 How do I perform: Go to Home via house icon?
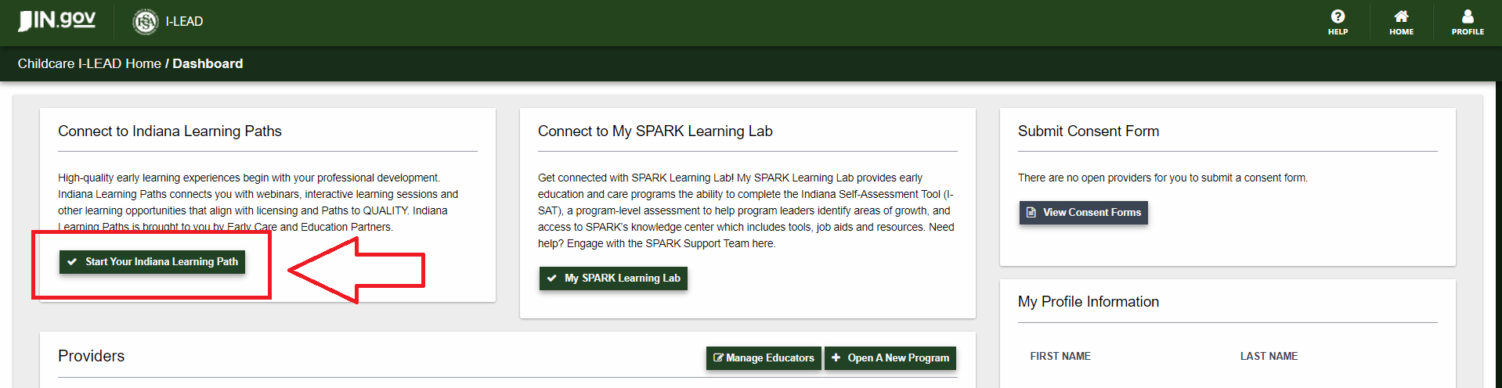tap(1401, 17)
